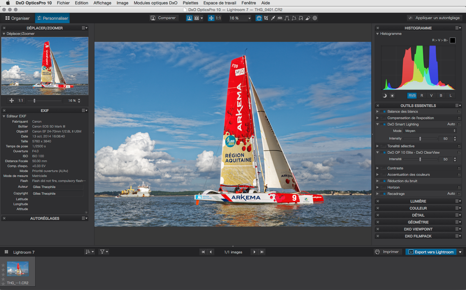Collapse DxO Smart Lighting section
466x290 pixels.
pyautogui.click(x=377, y=124)
